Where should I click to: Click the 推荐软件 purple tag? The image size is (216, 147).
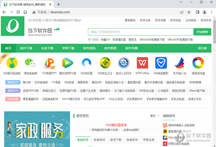(13, 91)
